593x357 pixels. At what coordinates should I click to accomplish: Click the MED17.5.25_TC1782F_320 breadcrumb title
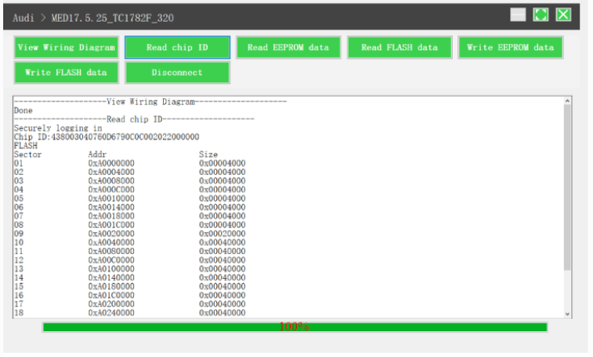coord(111,18)
